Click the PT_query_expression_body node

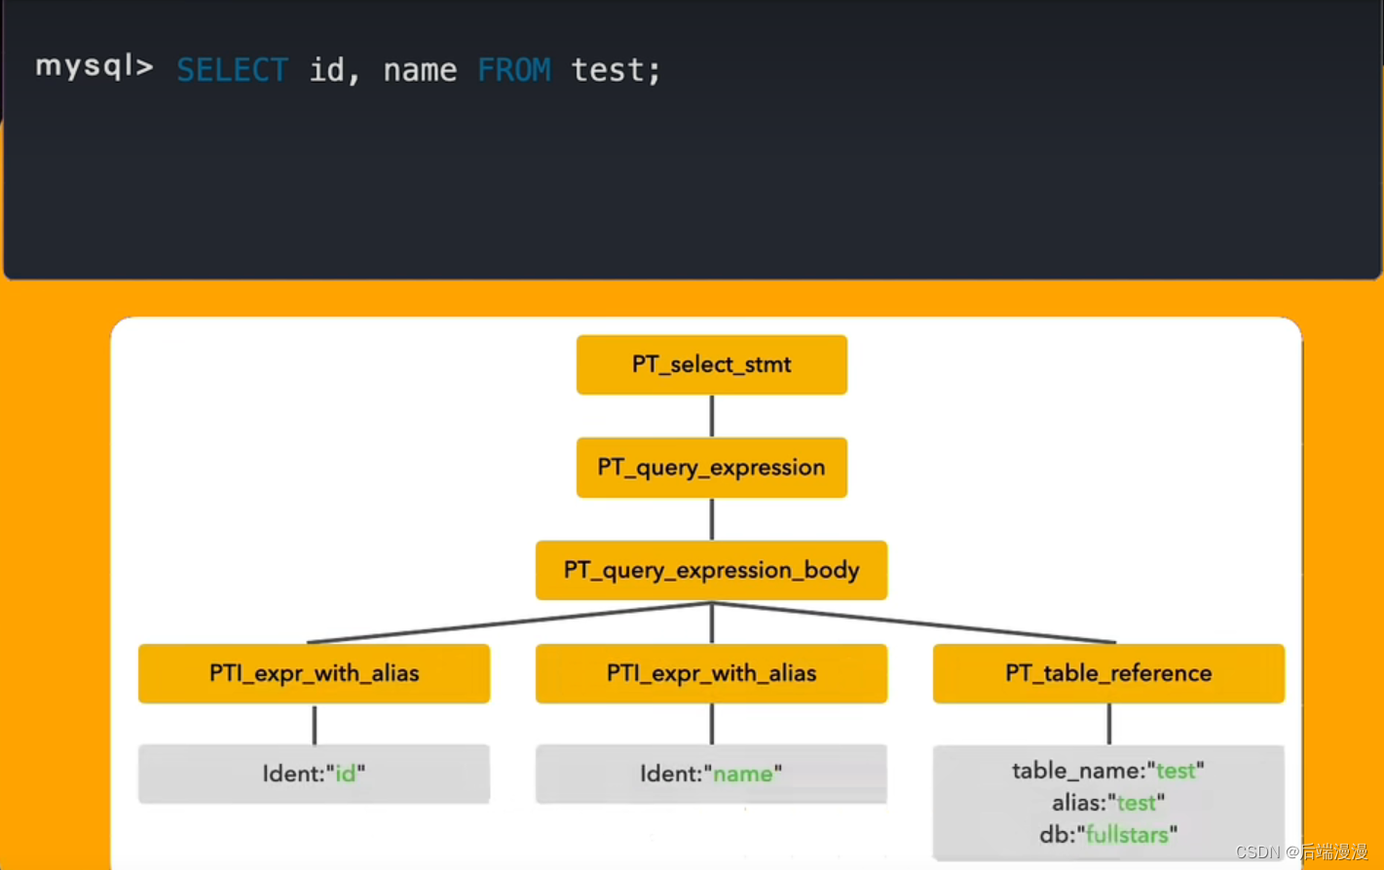click(711, 570)
